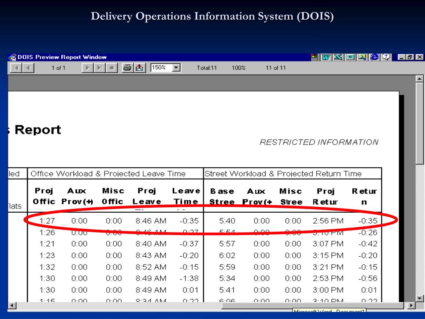Image resolution: width=425 pixels, height=319 pixels.
Task: Click the horizontal scrollbar left arrow
Action: (x=12, y=305)
